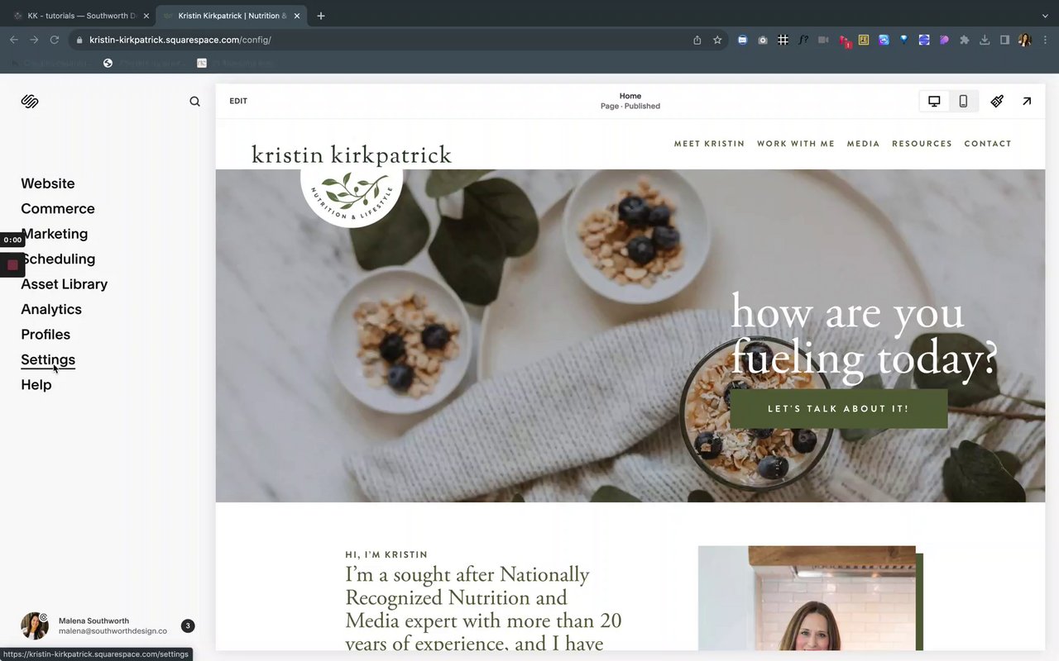Click the LET'S TALK ABOUT IT! button
Screen dimensions: 1059x661
[x=838, y=409]
